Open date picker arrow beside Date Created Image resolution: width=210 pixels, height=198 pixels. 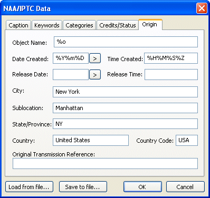(95, 58)
